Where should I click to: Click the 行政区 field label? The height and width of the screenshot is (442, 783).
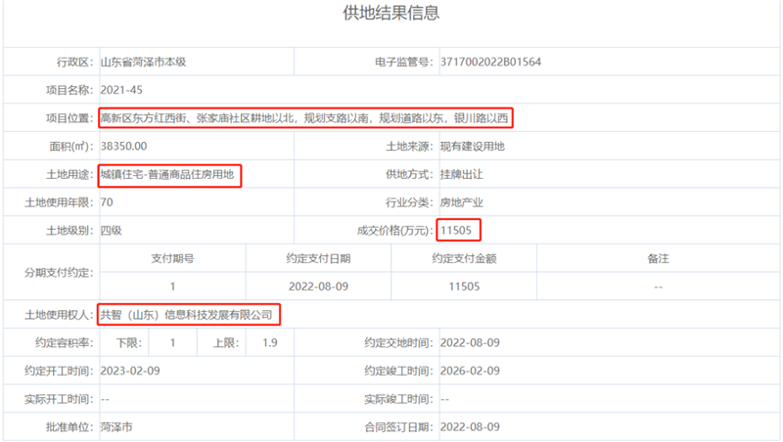75,62
